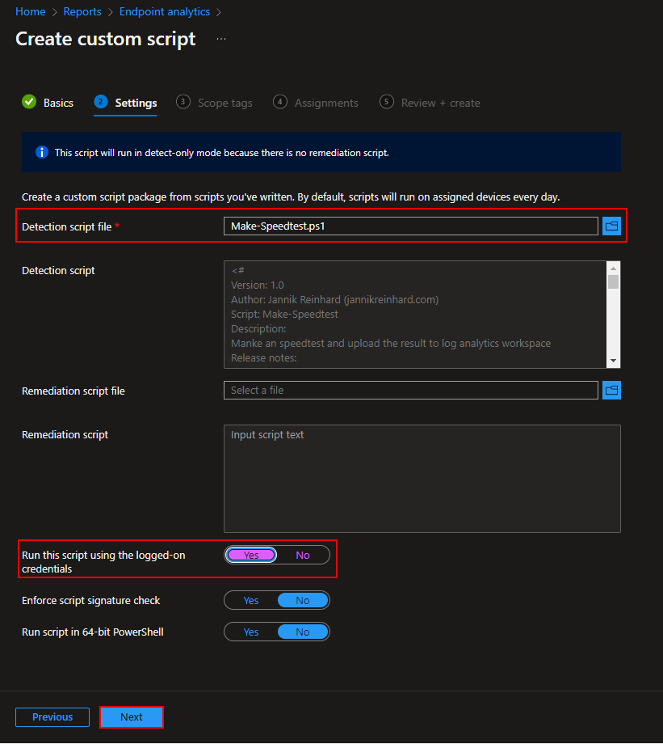Viewport: 663px width, 744px height.
Task: Set logged-on credentials option to No
Action: (x=303, y=555)
